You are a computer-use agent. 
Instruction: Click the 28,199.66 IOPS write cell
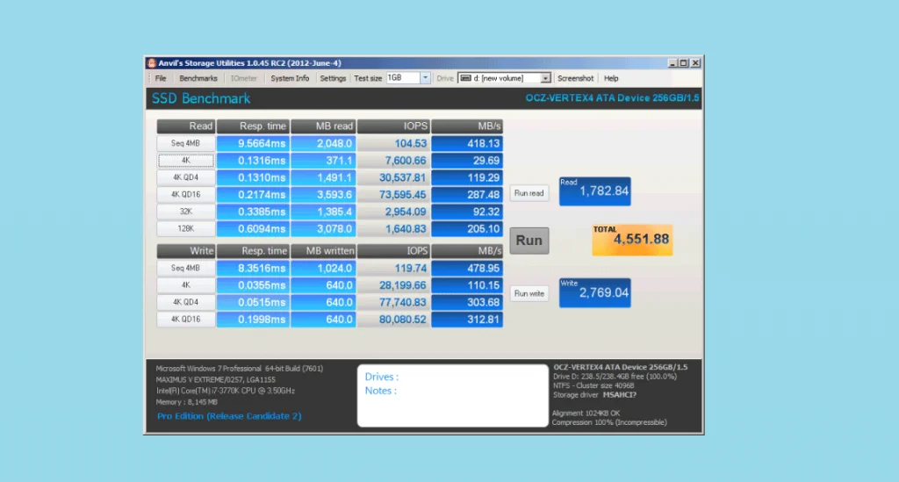[393, 284]
